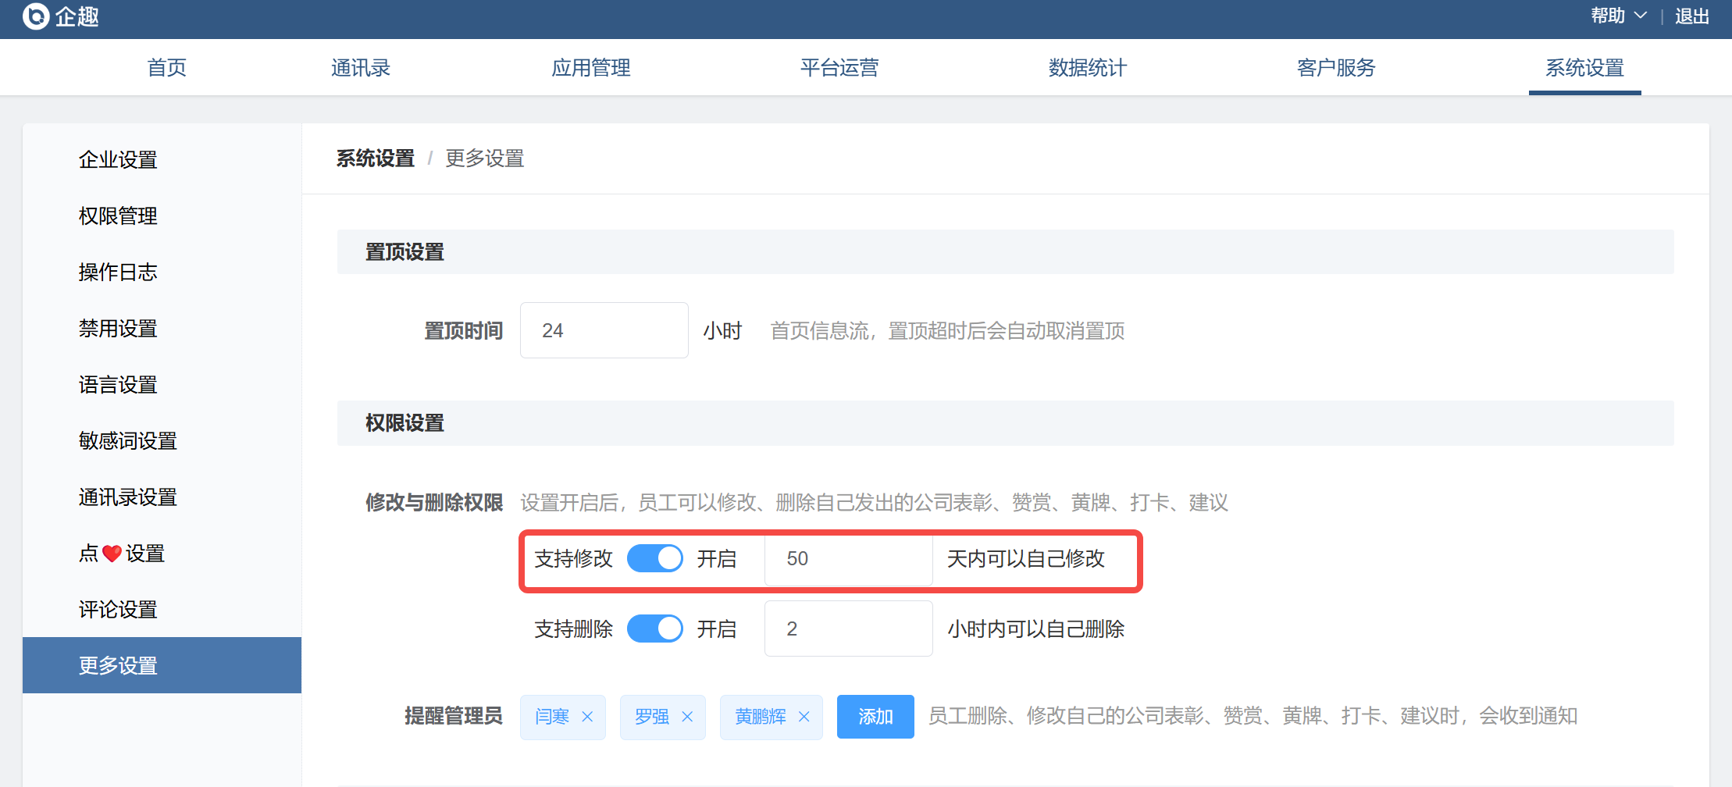Remove 闫寒 from reminder admins
Image resolution: width=1732 pixels, height=787 pixels.
pos(587,717)
